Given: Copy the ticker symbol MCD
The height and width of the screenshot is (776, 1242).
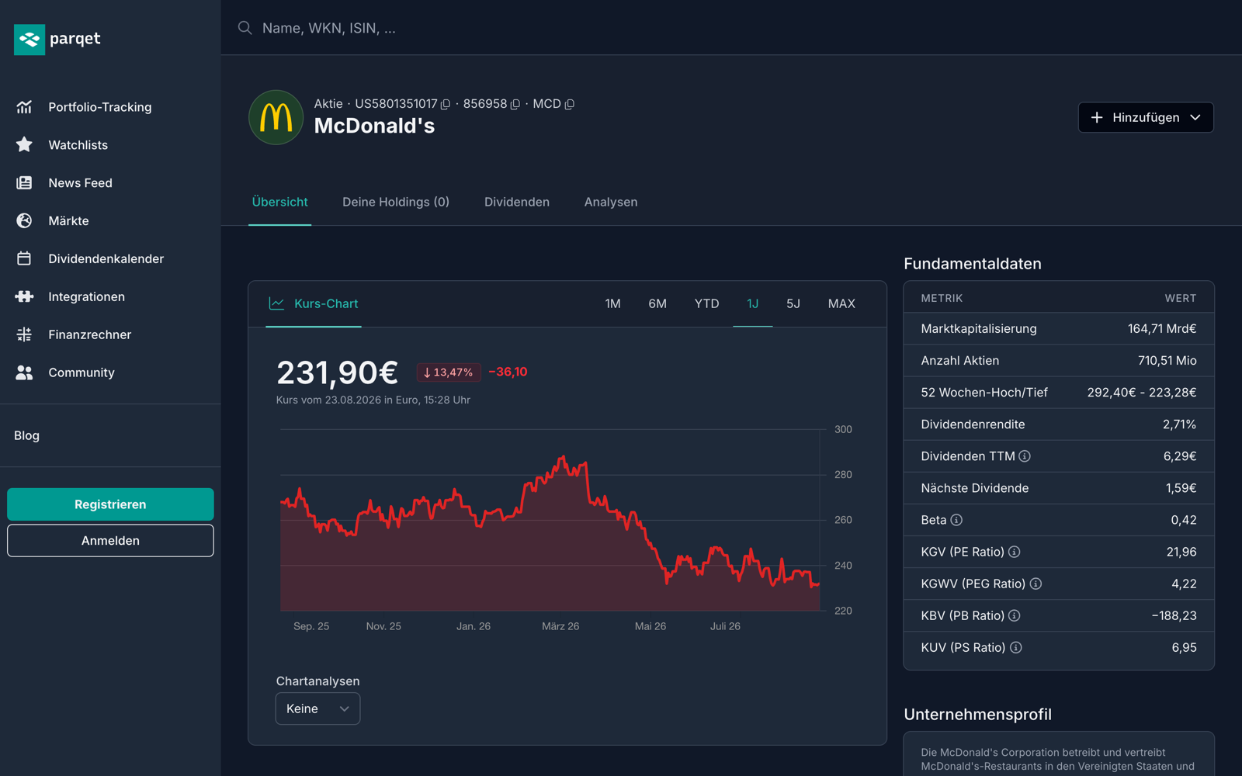Looking at the screenshot, I should click(570, 104).
